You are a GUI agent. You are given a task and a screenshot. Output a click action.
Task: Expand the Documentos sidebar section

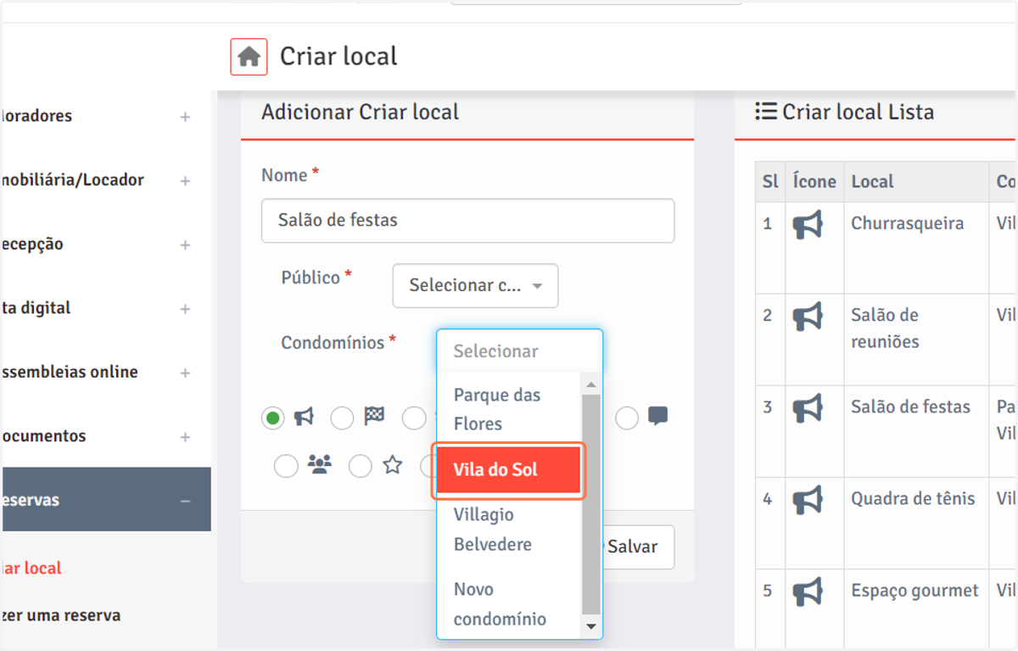point(185,437)
